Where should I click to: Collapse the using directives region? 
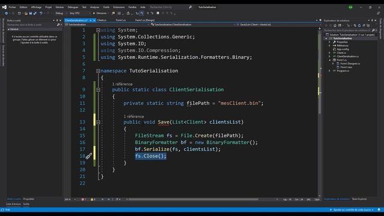click(98, 30)
